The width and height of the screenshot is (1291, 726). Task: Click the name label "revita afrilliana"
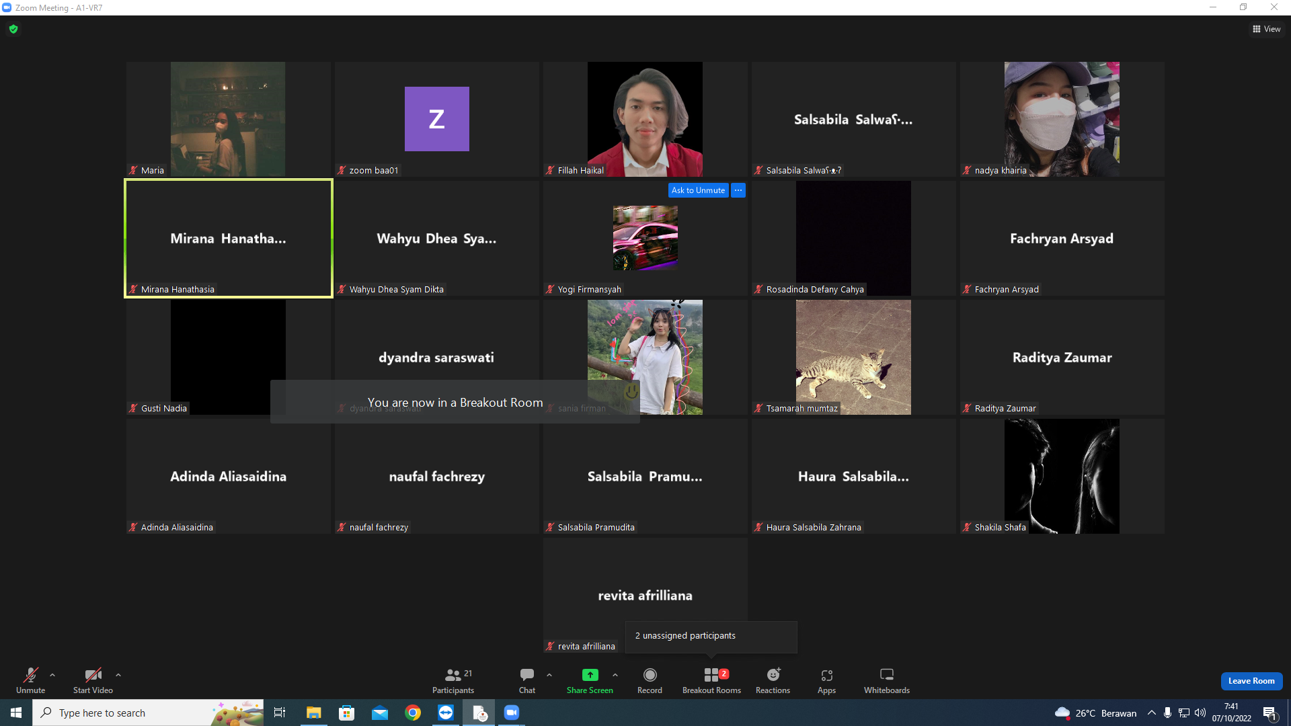tap(586, 647)
